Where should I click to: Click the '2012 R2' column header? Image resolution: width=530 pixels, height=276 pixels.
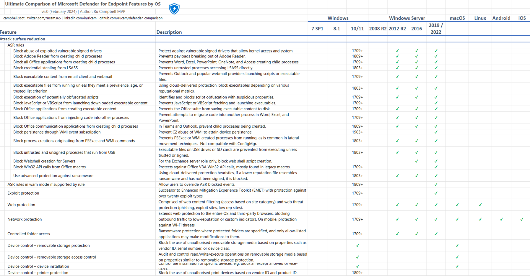pyautogui.click(x=397, y=29)
